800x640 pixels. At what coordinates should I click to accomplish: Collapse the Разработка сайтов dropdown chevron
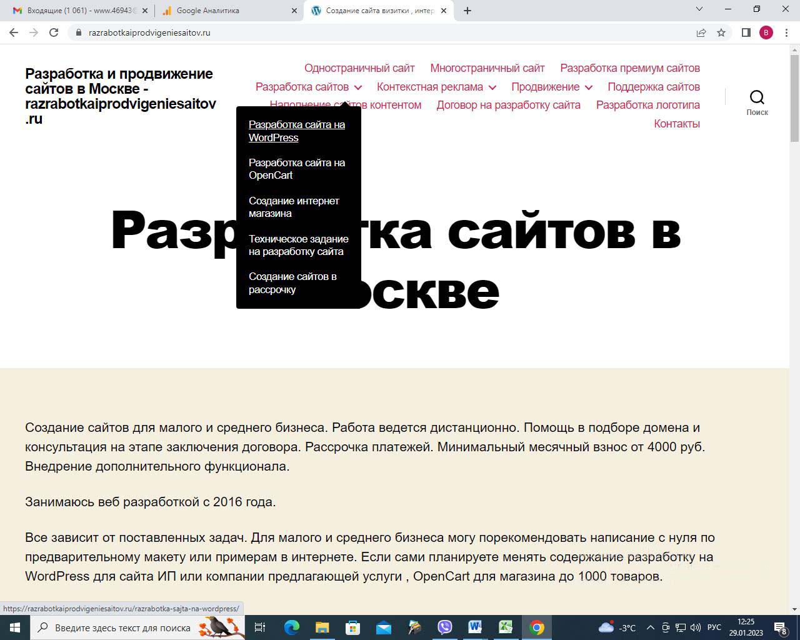pos(357,87)
